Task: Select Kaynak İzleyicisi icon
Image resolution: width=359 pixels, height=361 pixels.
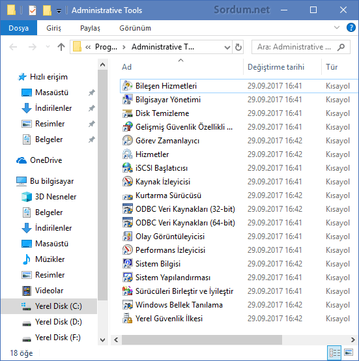Action: (x=127, y=182)
